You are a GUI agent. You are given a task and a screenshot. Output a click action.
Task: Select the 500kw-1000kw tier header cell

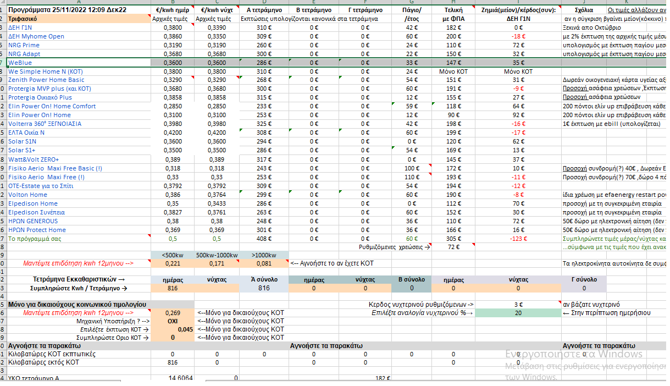[217, 255]
